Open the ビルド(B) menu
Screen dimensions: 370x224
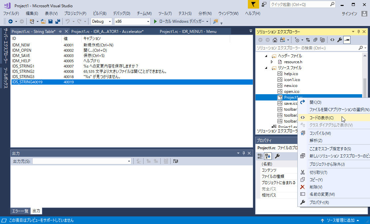[100, 14]
